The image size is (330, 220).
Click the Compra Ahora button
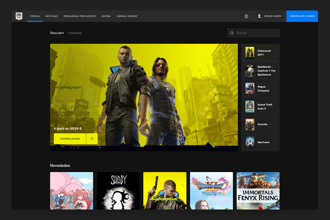[x=70, y=139]
